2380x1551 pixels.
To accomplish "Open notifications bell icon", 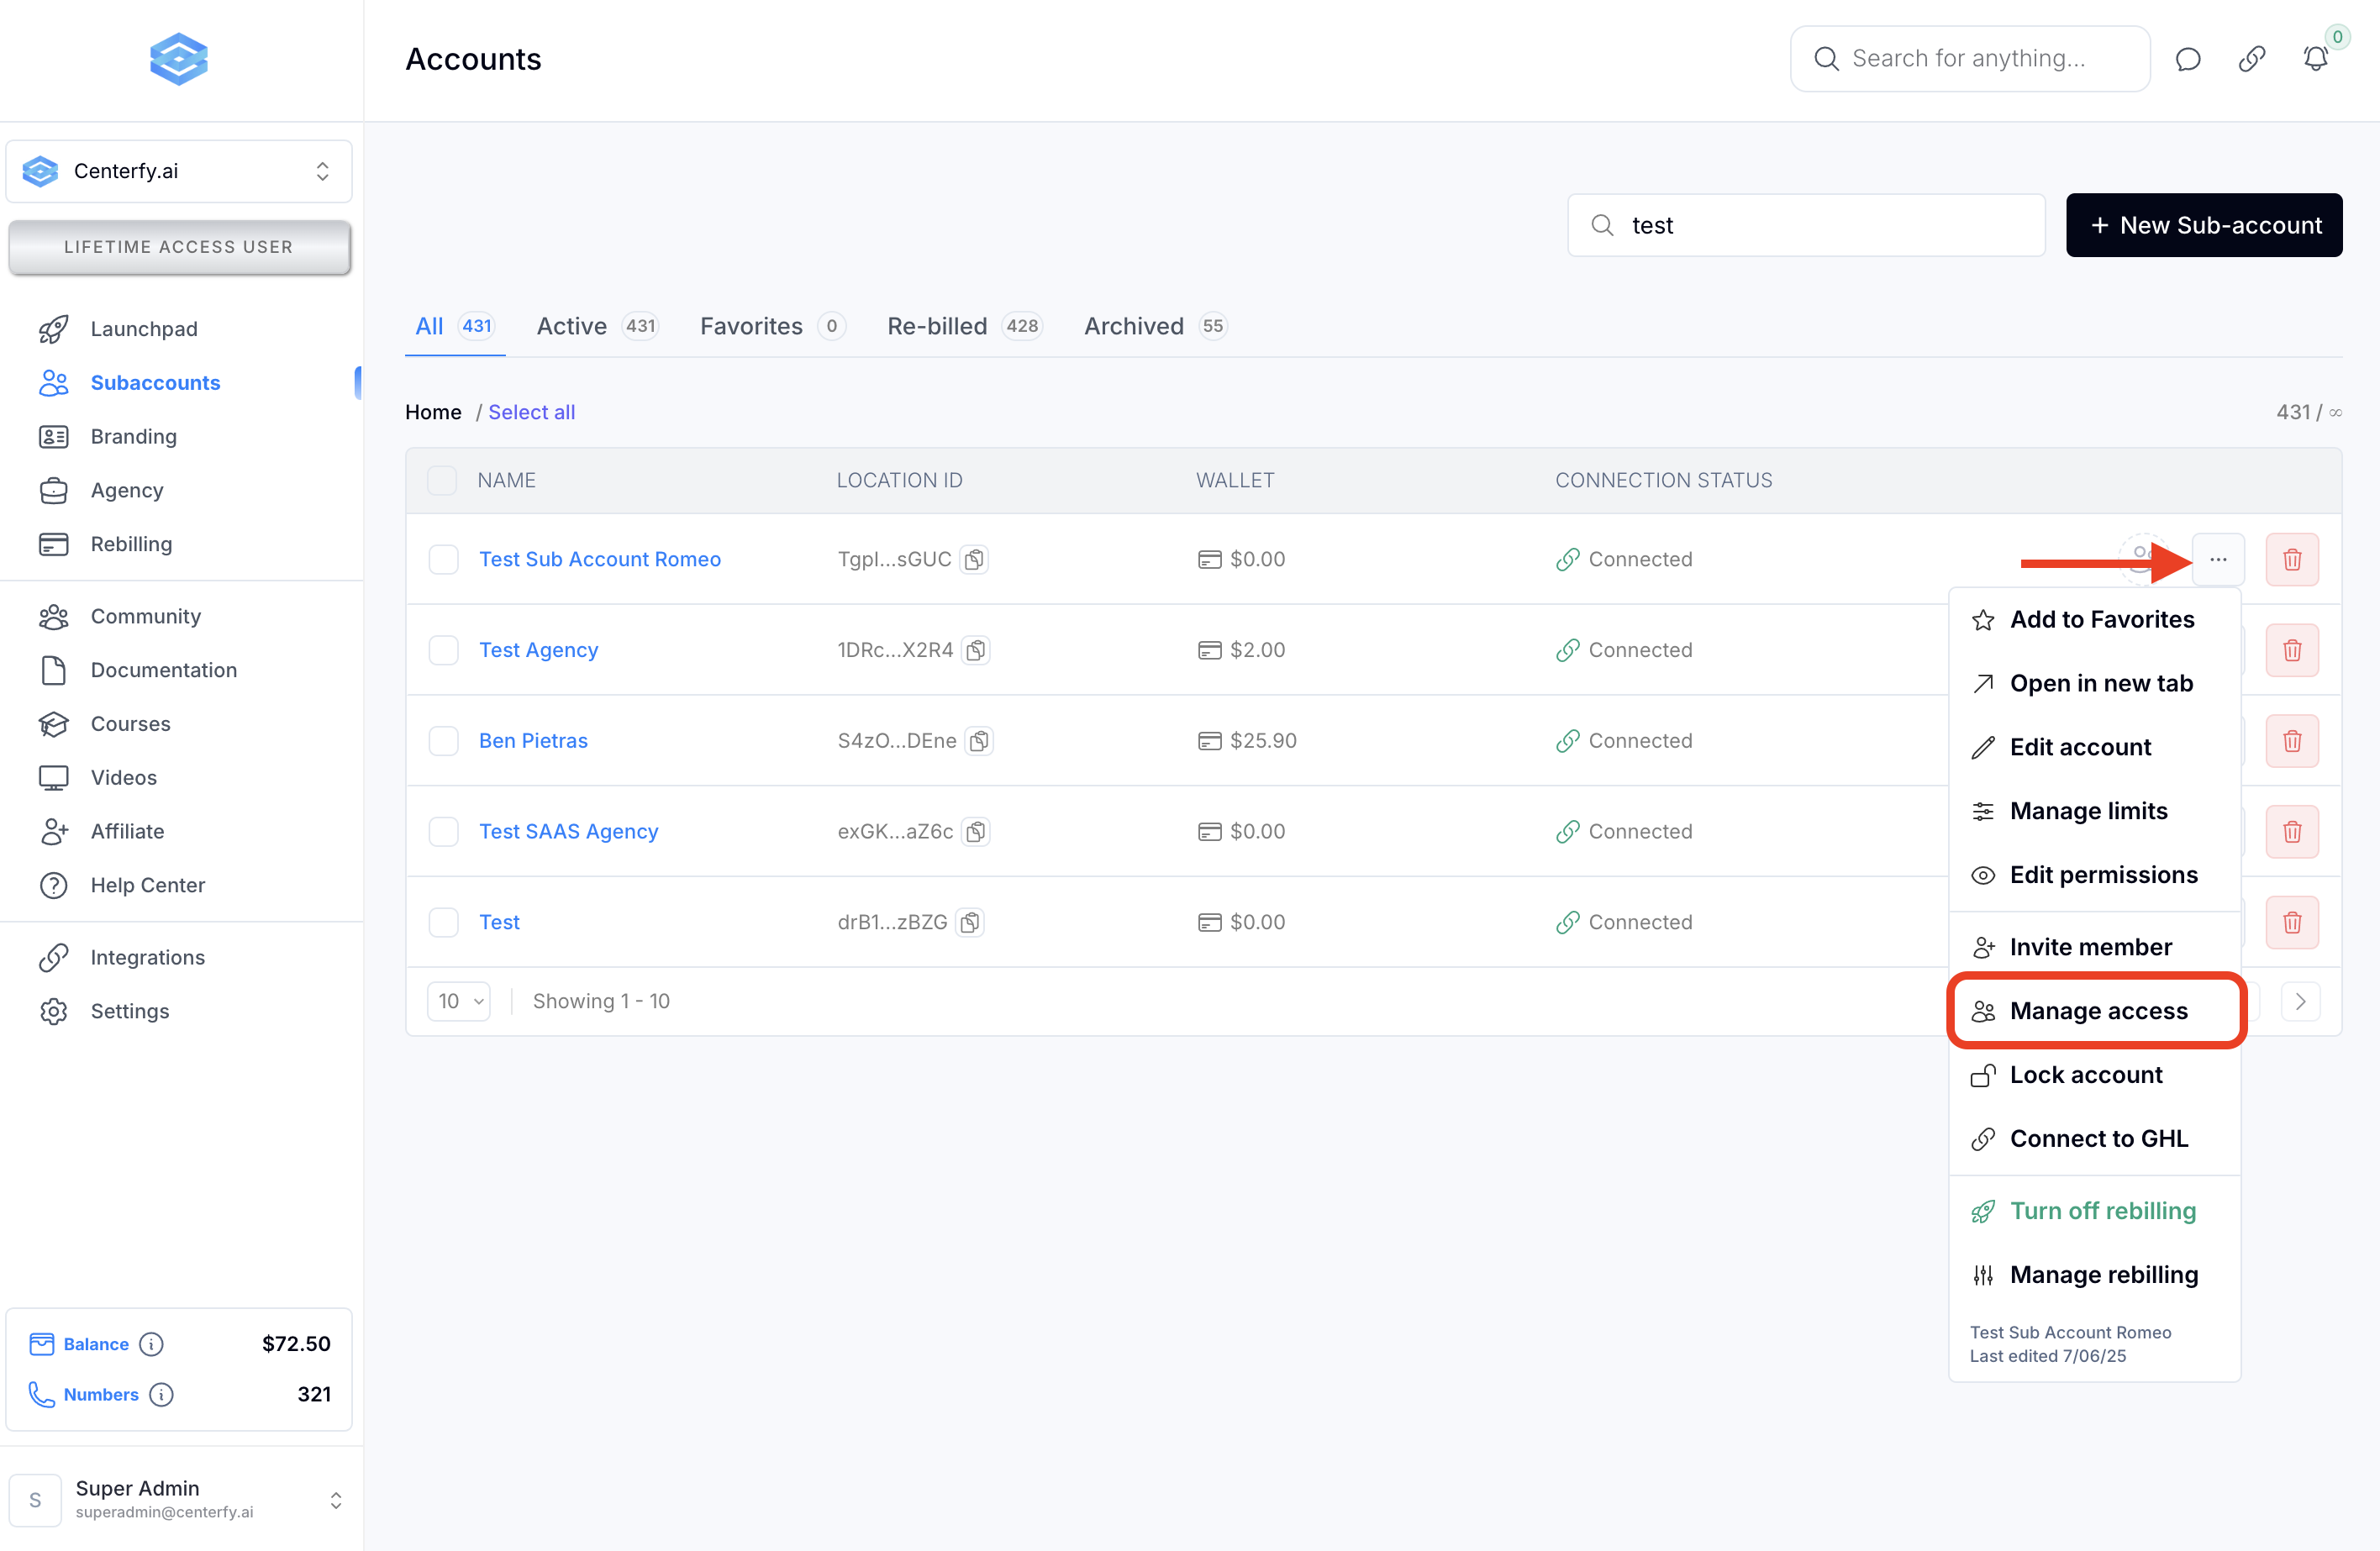I will (x=2315, y=59).
